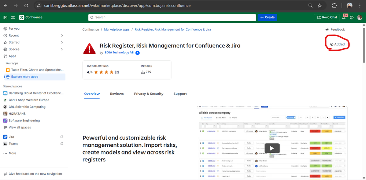Expand the Starred chevron
Viewport: 366px width, 180px height.
click(62, 42)
